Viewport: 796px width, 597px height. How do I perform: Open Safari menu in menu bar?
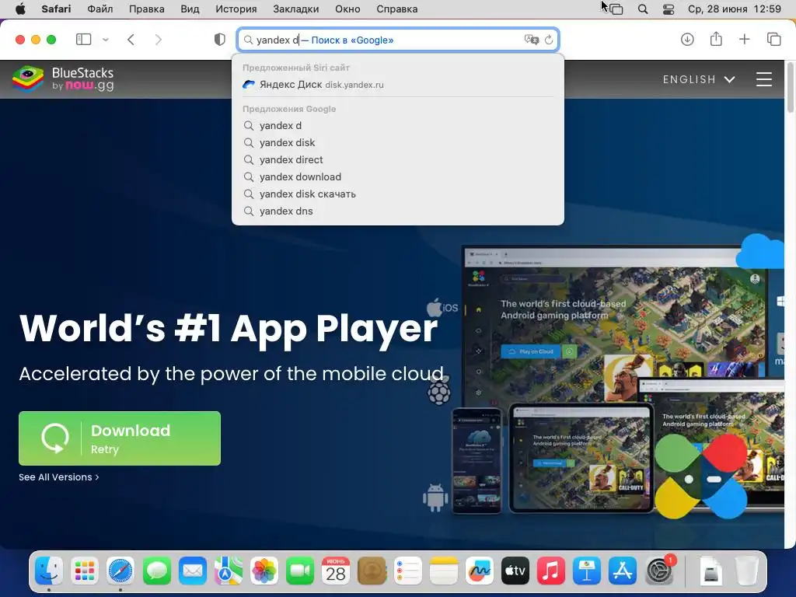56,9
